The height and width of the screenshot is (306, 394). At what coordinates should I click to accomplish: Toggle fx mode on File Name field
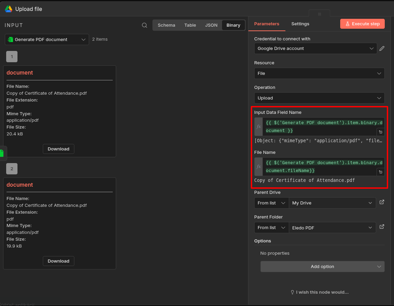tap(258, 167)
